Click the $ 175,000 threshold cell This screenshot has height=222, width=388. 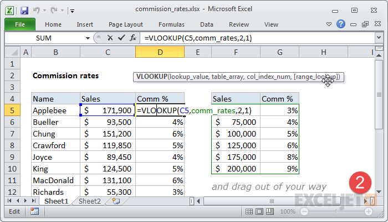tap(236, 157)
